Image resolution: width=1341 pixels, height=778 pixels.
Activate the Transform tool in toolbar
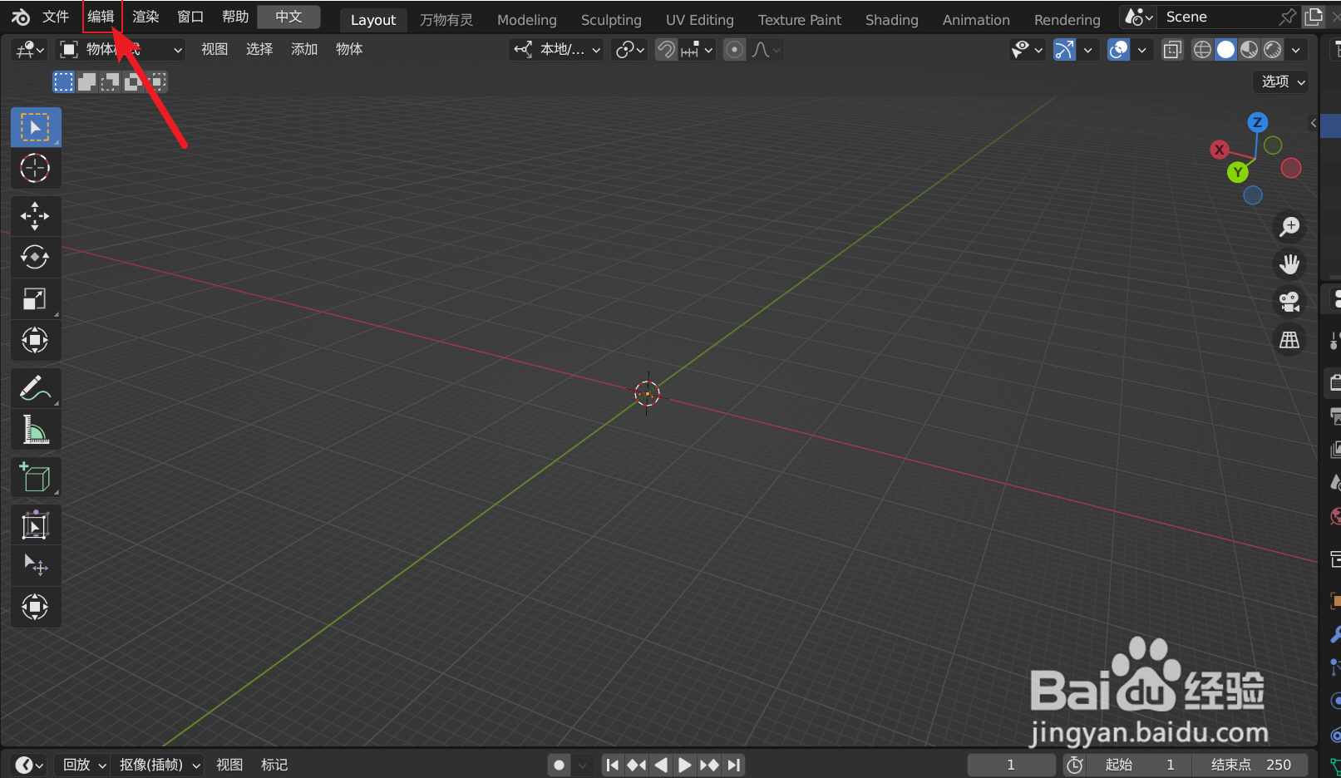(35, 340)
